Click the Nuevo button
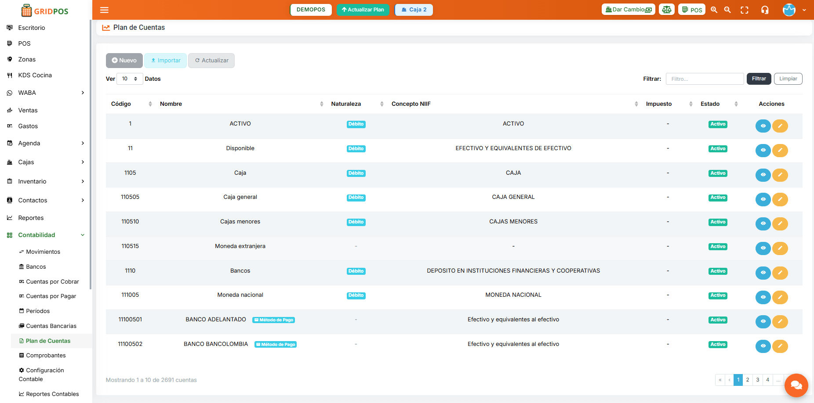The height and width of the screenshot is (403, 814). (124, 61)
